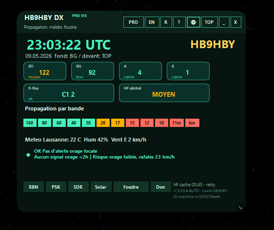Select the 11m band tile
This screenshot has height=230, width=274.
(176, 123)
